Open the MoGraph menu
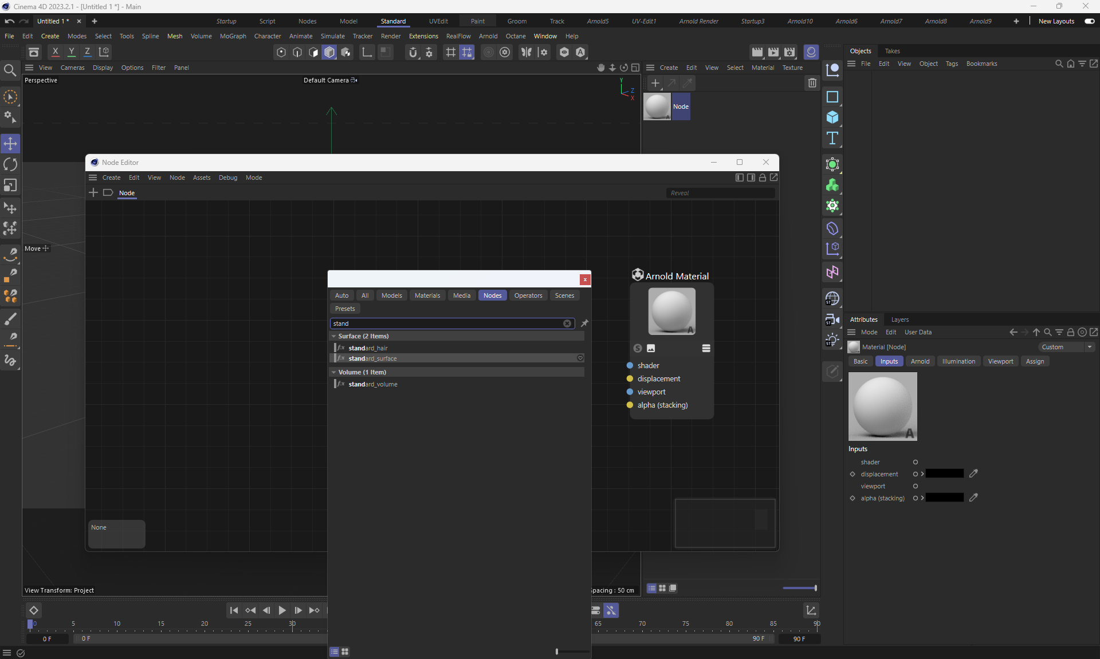Screen dimensions: 1100x659 (x=233, y=36)
